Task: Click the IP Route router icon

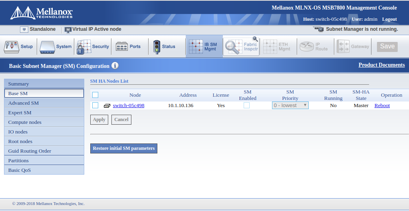Action: (307, 46)
